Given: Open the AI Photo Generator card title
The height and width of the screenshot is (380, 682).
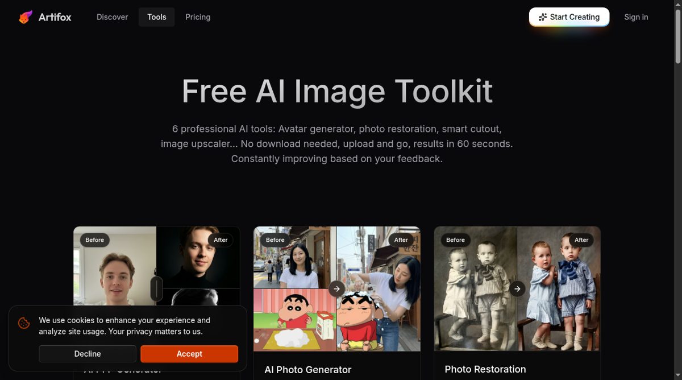Looking at the screenshot, I should point(308,370).
